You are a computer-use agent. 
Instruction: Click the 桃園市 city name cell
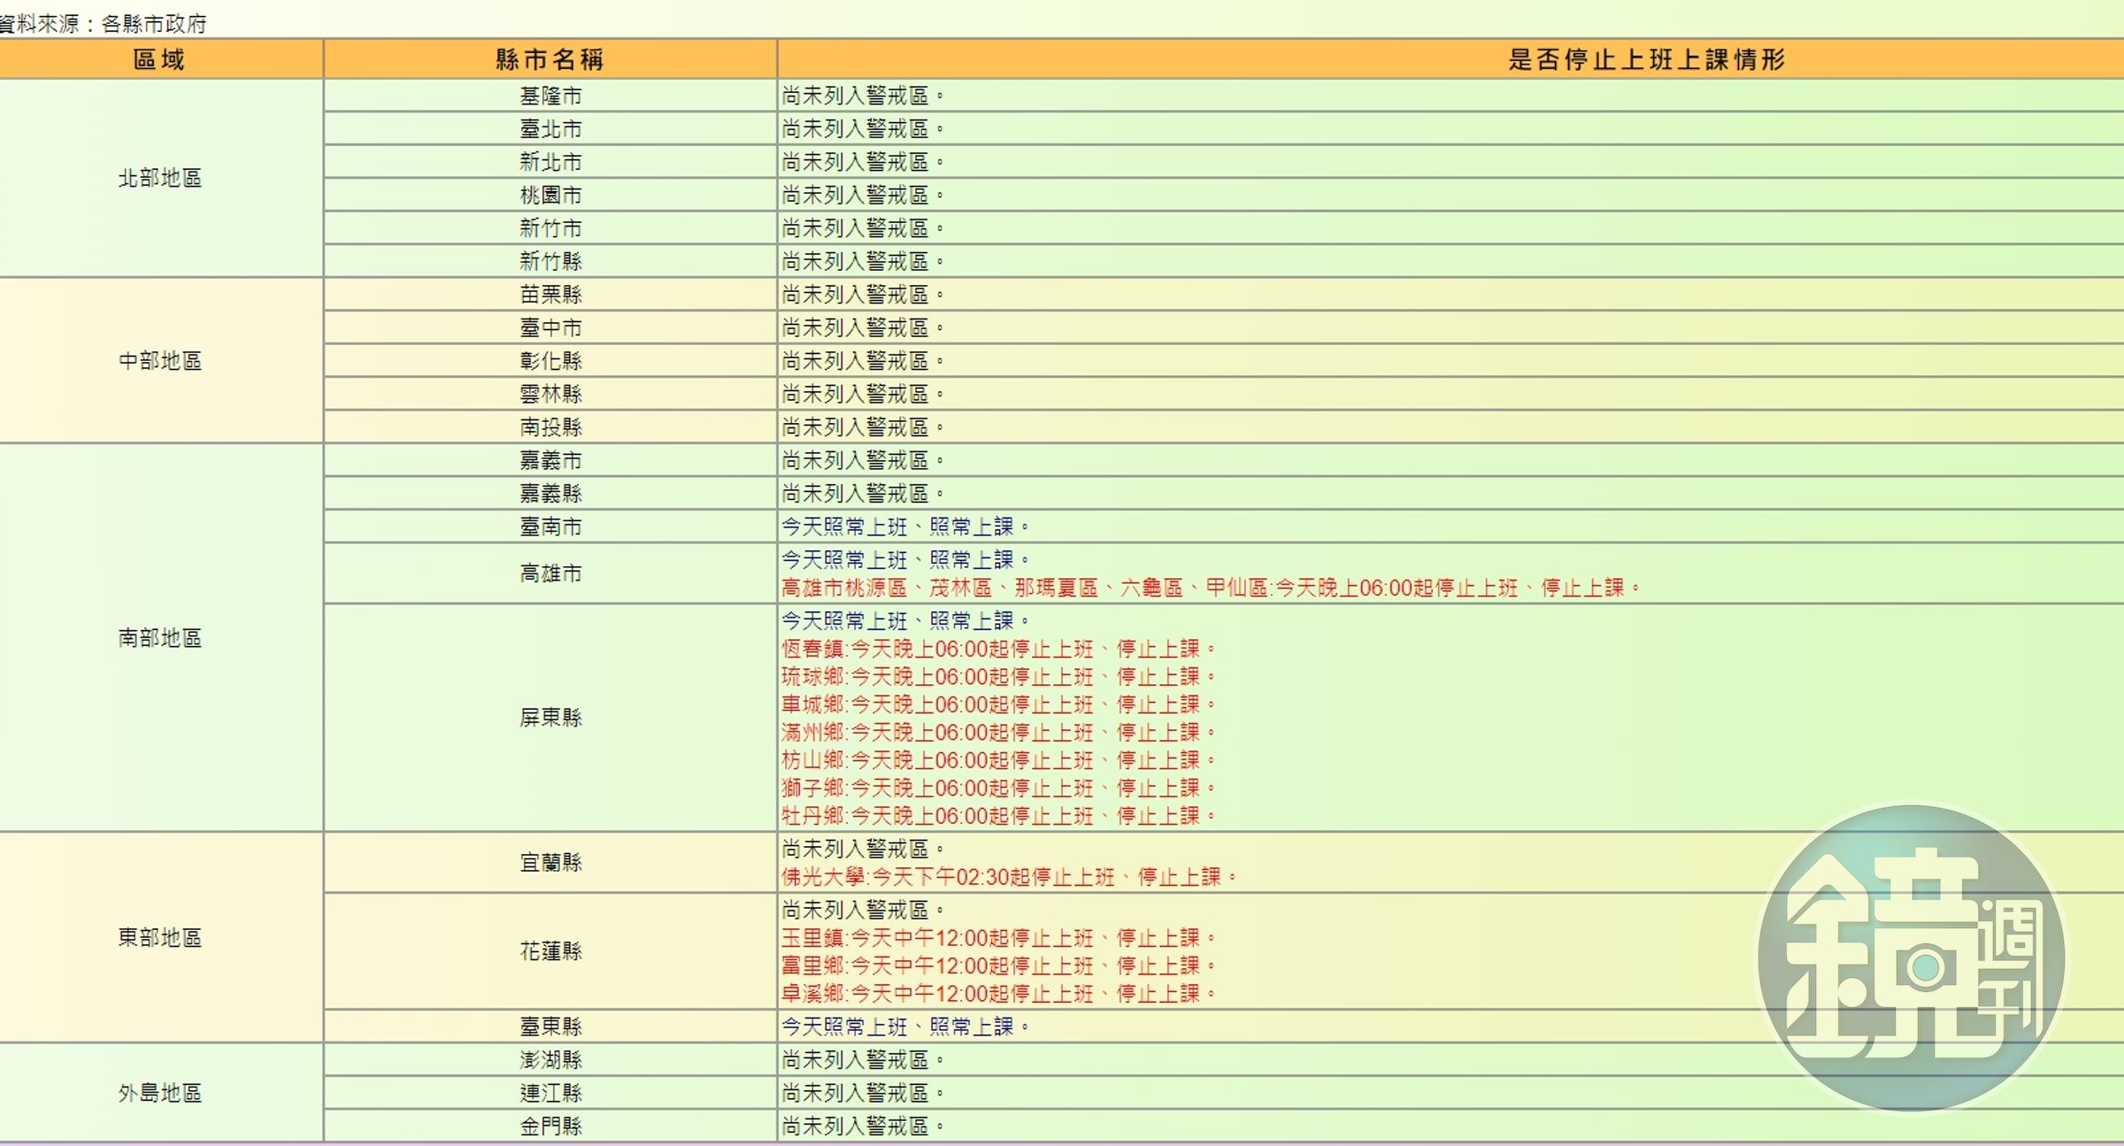[550, 195]
